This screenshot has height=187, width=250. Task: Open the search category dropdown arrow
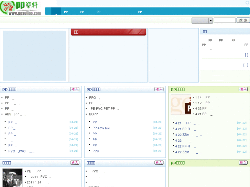pos(210,21)
